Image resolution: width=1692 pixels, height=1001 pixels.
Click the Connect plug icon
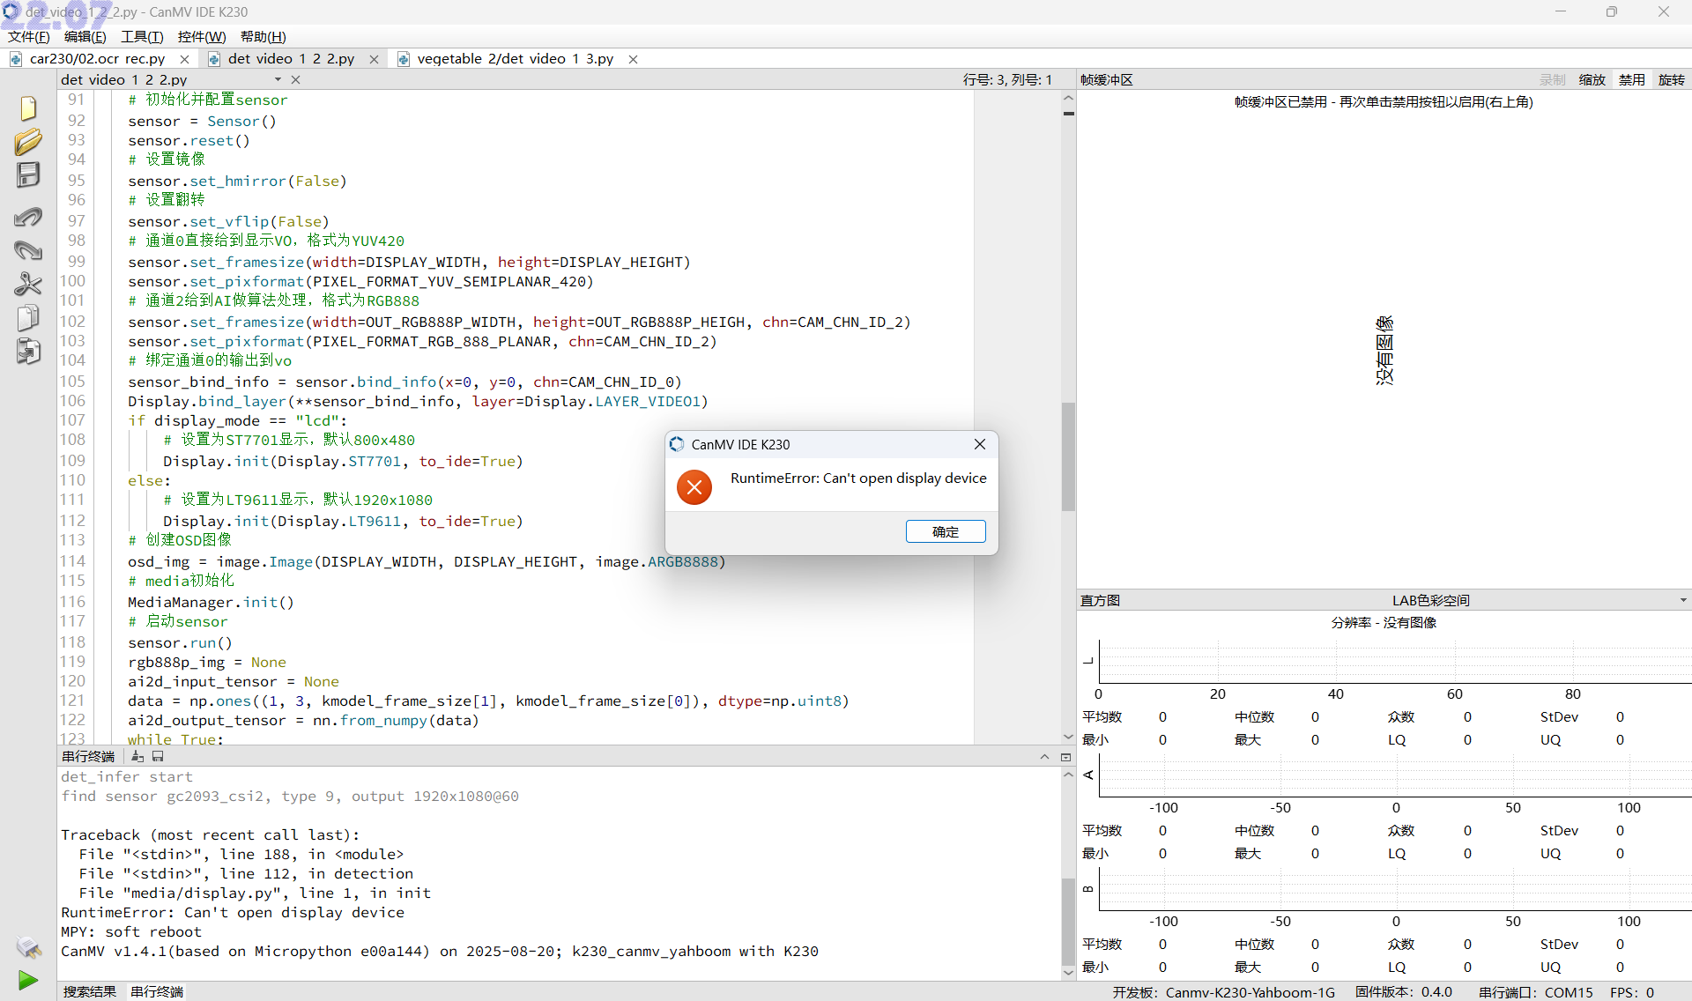(x=28, y=947)
